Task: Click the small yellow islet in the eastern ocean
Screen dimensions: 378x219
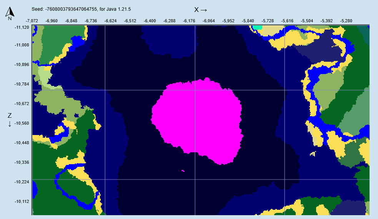Action: click(313, 154)
